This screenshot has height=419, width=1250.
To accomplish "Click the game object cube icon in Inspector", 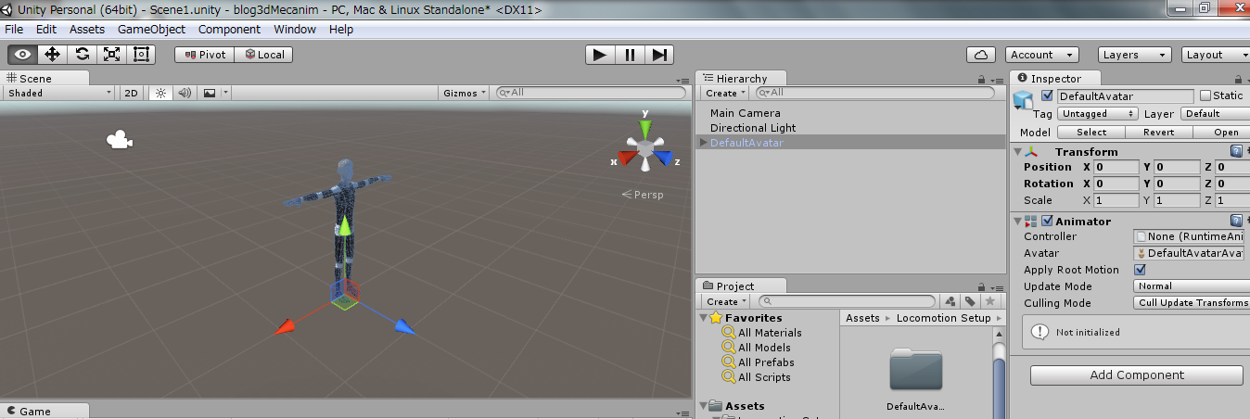I will pyautogui.click(x=1023, y=100).
